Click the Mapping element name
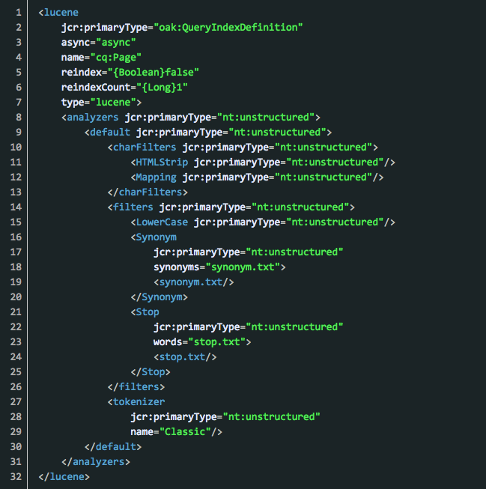The image size is (486, 489). tap(156, 177)
